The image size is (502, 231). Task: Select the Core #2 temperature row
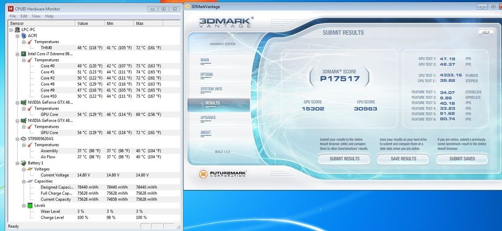click(94, 78)
